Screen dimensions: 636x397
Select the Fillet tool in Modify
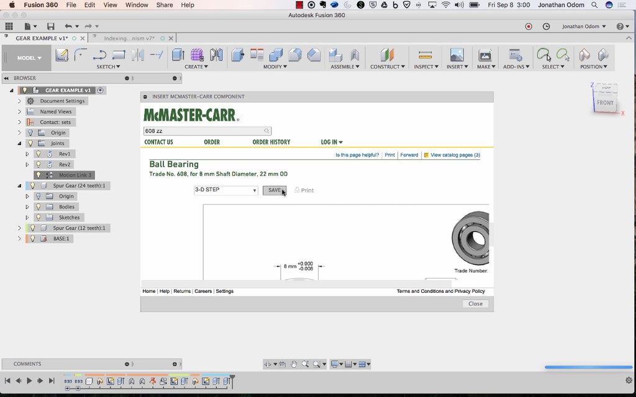pos(295,55)
